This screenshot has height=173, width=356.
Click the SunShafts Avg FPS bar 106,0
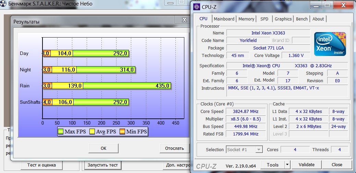[x=63, y=102]
